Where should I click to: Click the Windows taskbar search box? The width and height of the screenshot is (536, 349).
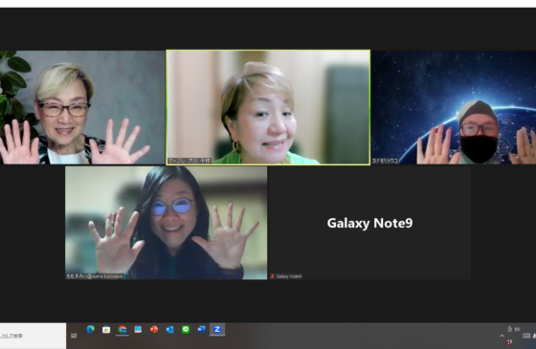(33, 336)
